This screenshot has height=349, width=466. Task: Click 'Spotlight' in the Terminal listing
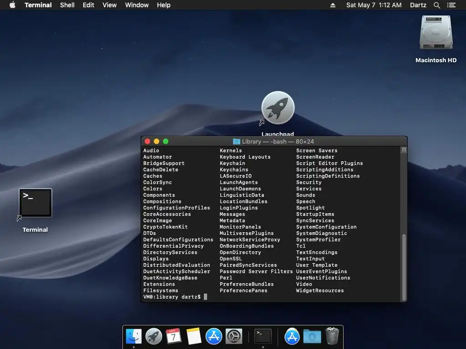click(x=310, y=208)
